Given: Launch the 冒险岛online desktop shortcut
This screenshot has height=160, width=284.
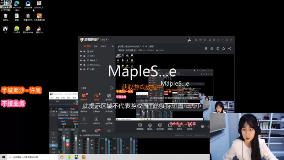Looking at the screenshot, I should [28, 30].
